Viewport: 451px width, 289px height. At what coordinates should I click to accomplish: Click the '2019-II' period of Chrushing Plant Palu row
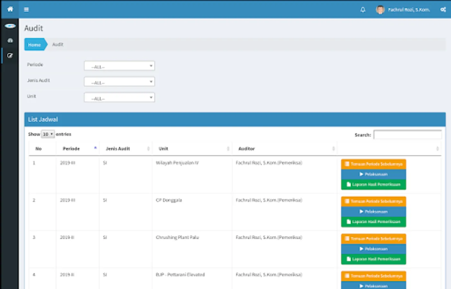coord(67,237)
